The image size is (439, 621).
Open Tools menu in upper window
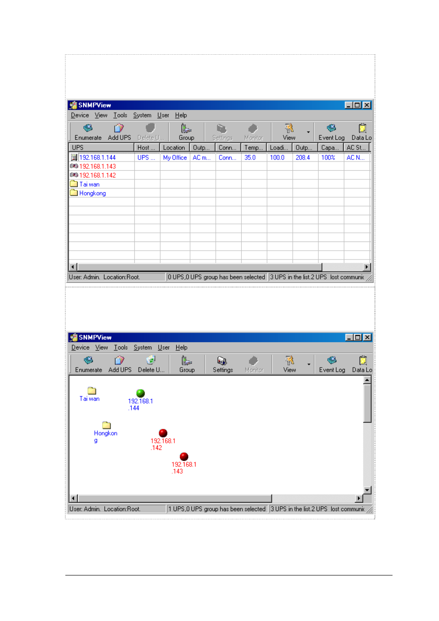pyautogui.click(x=120, y=115)
